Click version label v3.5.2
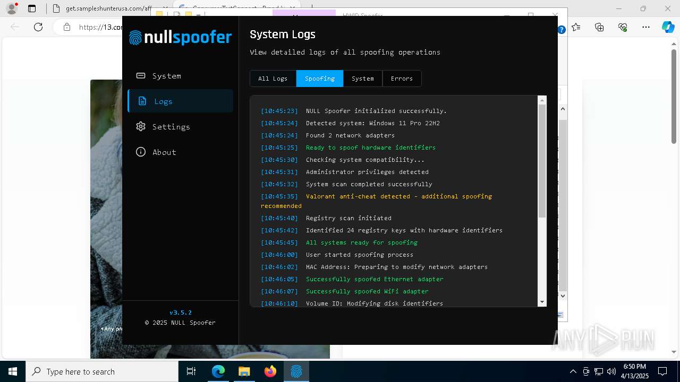 click(181, 312)
